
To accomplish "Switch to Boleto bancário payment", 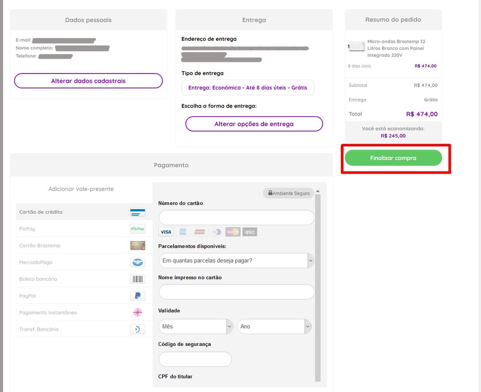I will 84,279.
